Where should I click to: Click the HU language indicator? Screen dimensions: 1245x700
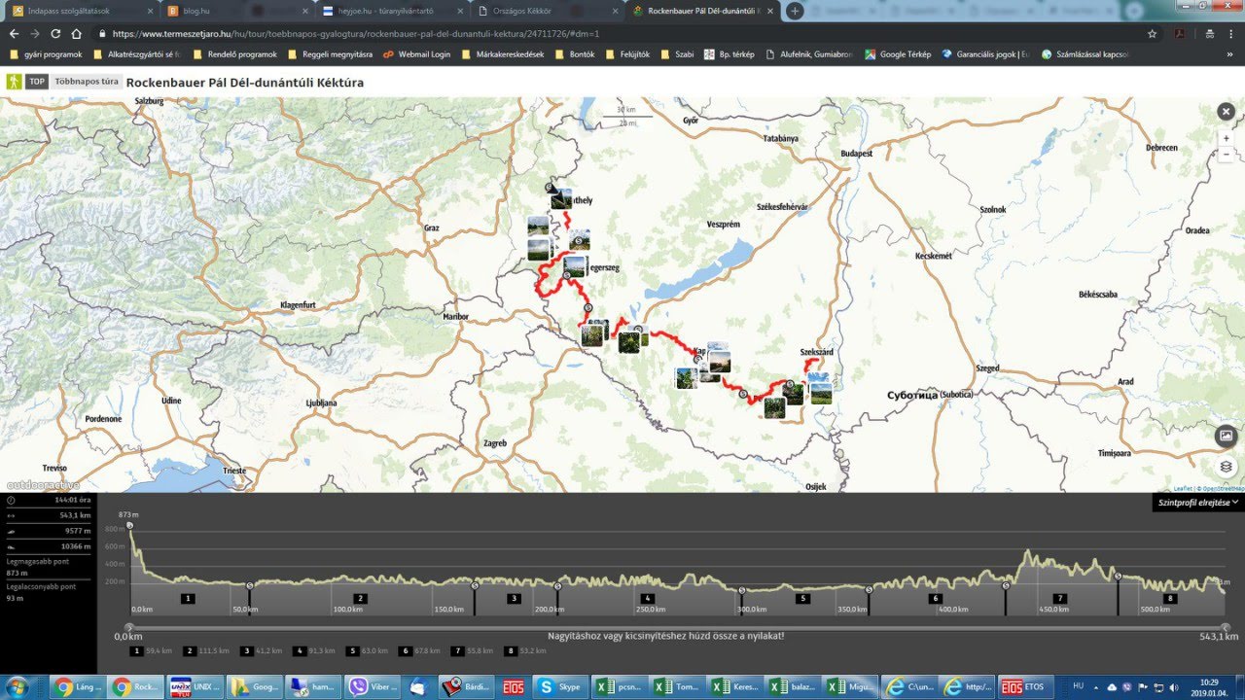(x=1078, y=686)
